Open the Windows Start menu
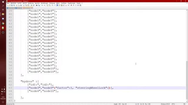 (x=3, y=2)
